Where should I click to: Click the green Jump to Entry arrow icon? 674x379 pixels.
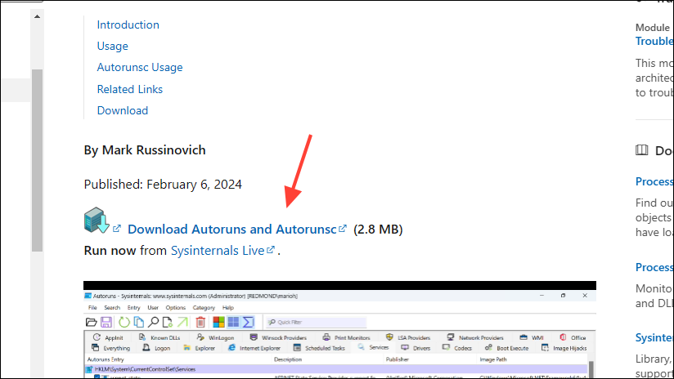[182, 322]
